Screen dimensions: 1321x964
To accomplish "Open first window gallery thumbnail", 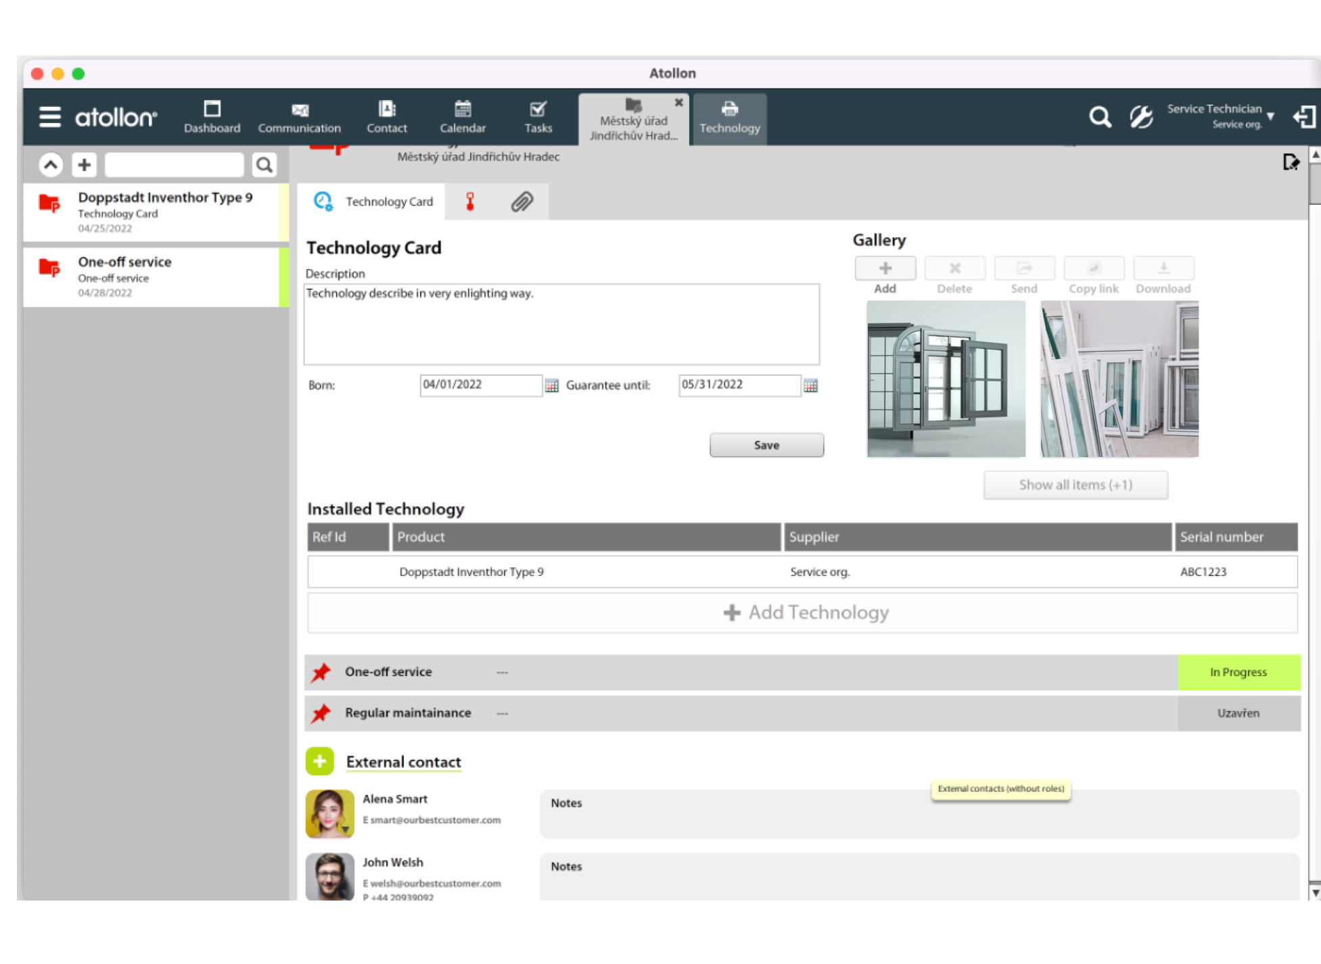I will pyautogui.click(x=946, y=379).
